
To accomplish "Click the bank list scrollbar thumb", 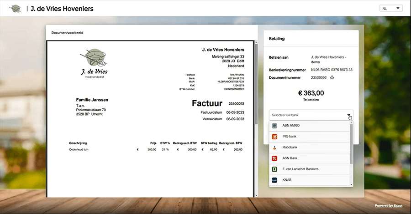I will [351, 144].
